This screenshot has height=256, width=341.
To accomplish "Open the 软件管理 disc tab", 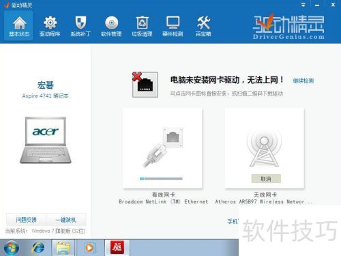I will point(111,26).
